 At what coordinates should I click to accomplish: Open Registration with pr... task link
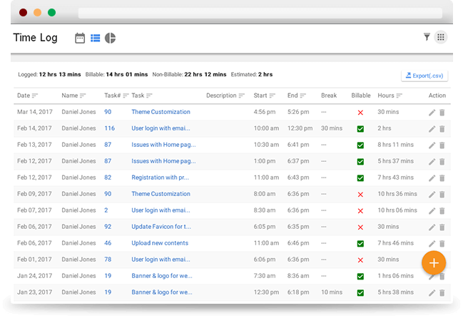(160, 178)
